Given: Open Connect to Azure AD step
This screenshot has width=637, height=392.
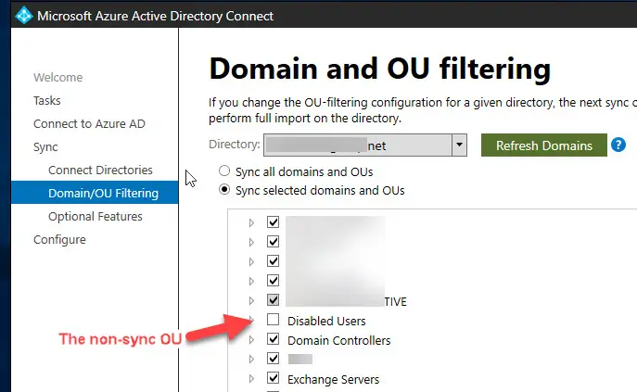Looking at the screenshot, I should [x=89, y=123].
